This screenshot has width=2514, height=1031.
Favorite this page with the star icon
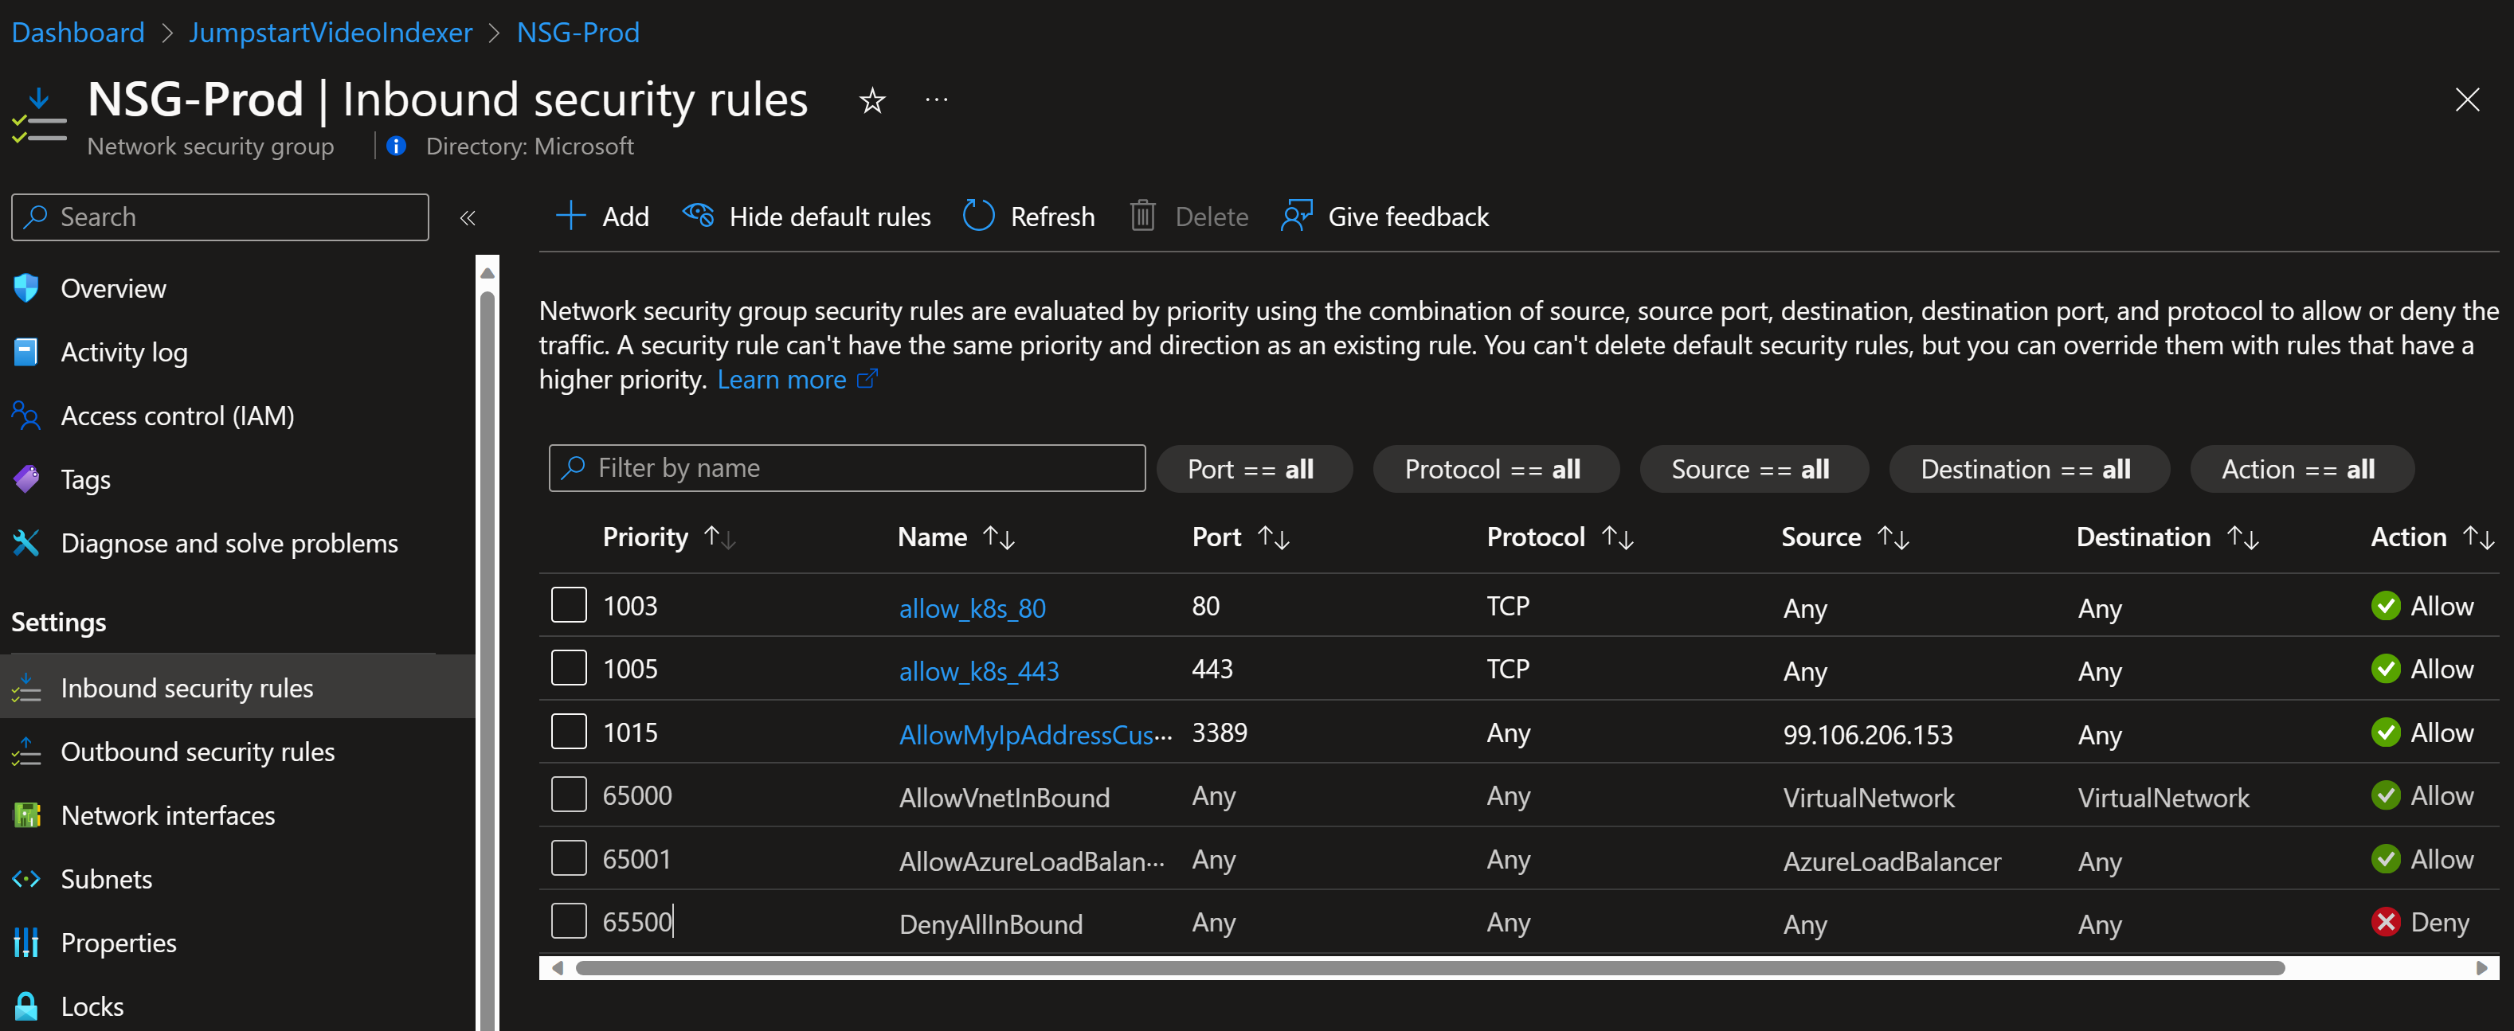[x=871, y=100]
